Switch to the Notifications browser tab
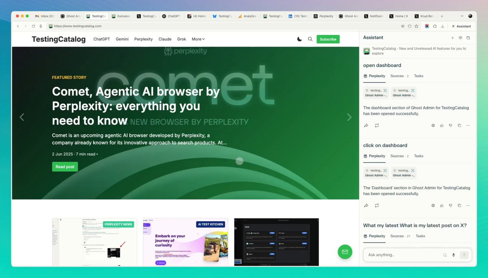488x278 pixels. point(374,16)
